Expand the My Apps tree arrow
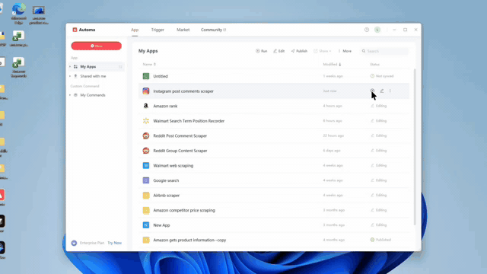Viewport: 487px width, 274px height. click(70, 67)
